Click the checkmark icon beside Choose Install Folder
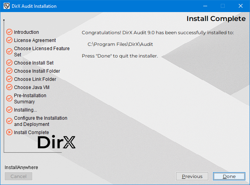Screen dimensions: 250x185 [x=9, y=71]
